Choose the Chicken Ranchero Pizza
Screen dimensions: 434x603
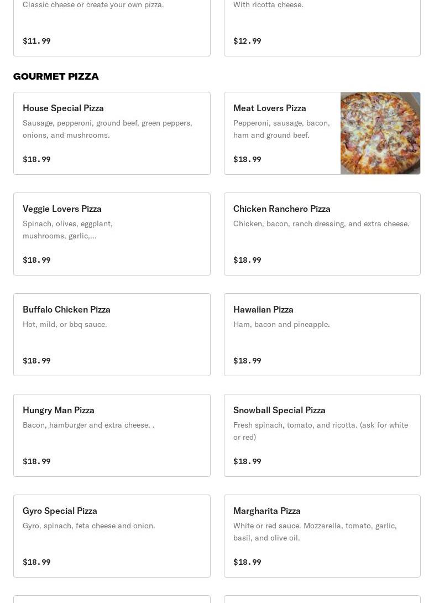point(322,234)
